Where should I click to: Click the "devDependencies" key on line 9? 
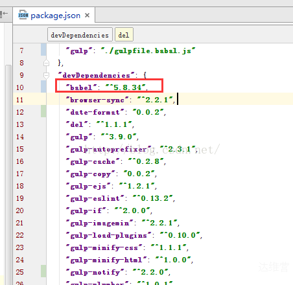tap(97, 75)
